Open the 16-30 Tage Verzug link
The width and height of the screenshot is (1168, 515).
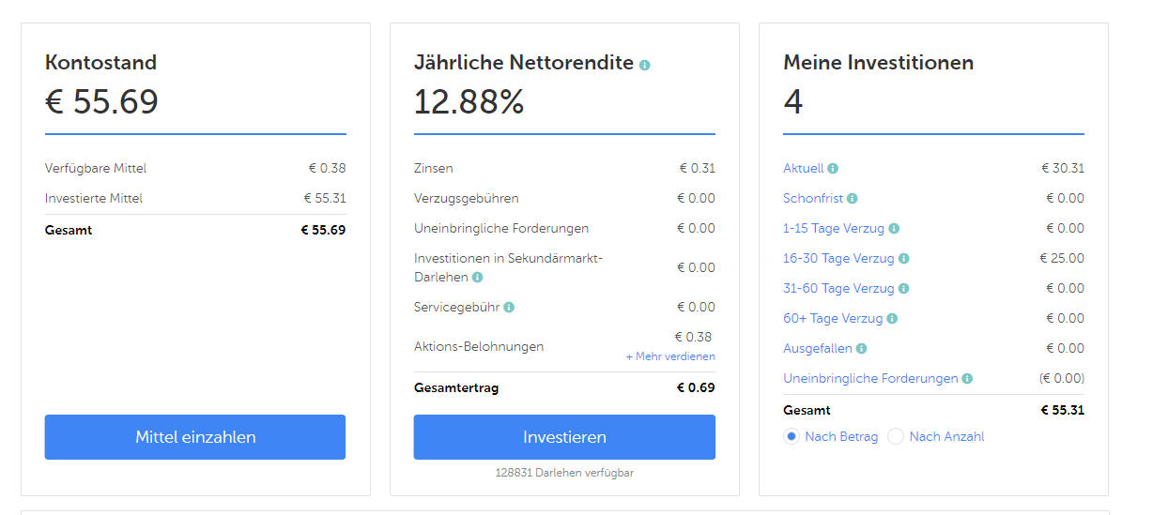(x=838, y=259)
